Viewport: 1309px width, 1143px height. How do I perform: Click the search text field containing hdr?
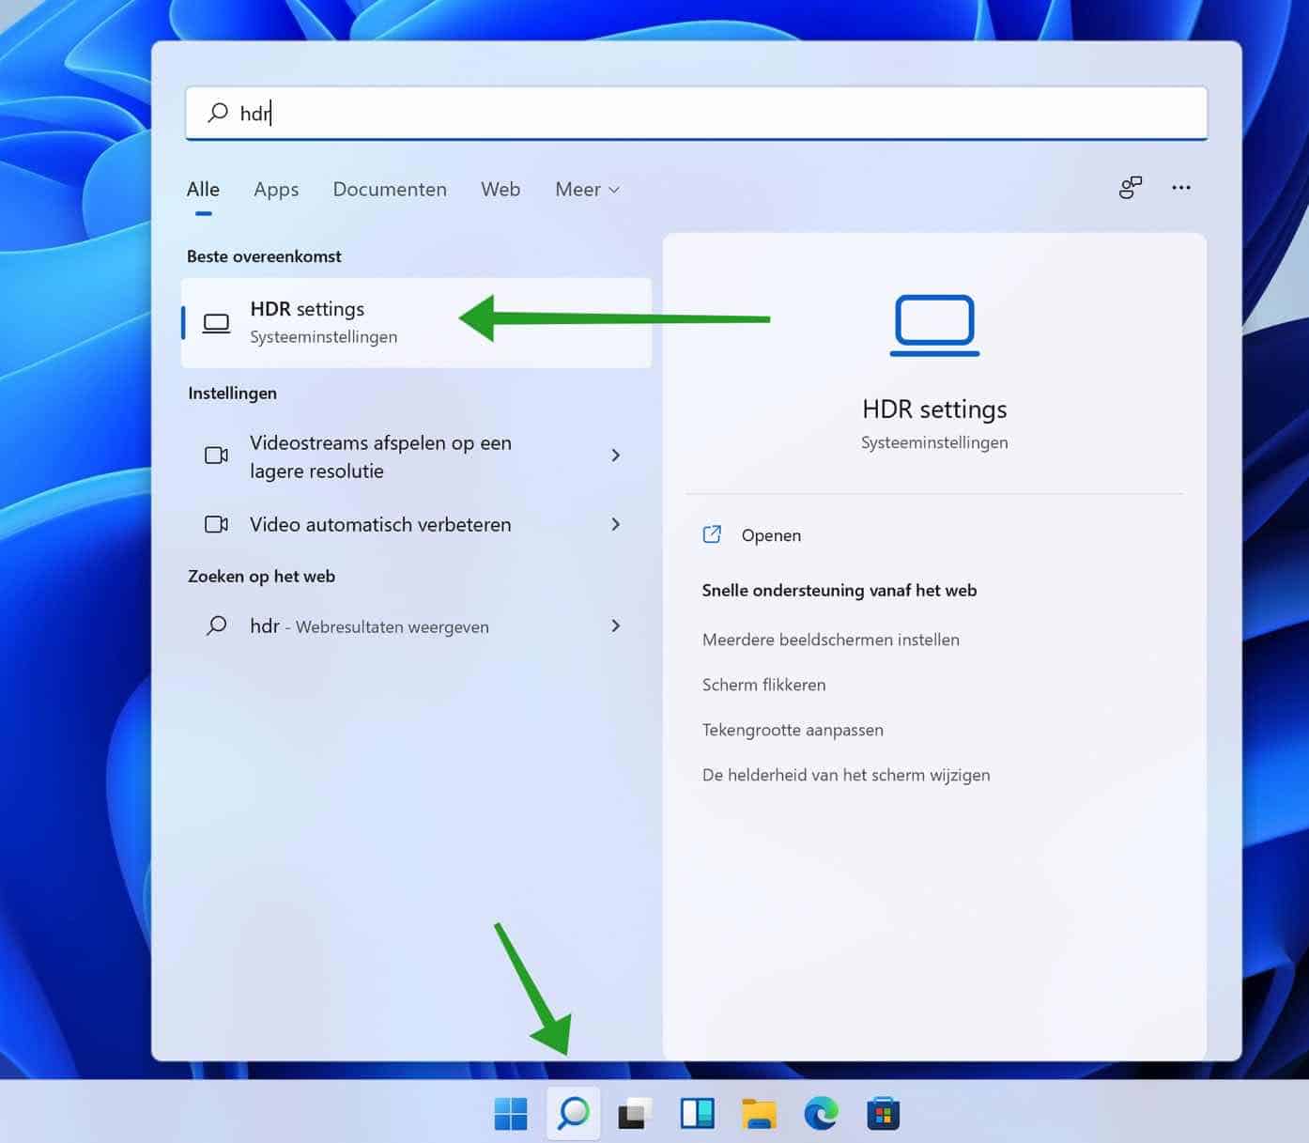(x=695, y=114)
